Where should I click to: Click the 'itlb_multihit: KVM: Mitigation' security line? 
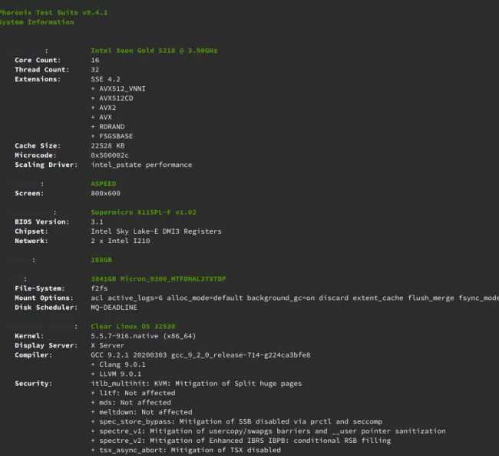[197, 384]
